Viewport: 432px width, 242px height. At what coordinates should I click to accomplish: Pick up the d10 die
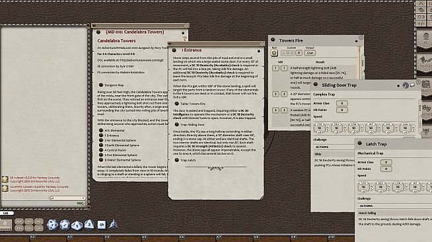[x=77, y=225]
